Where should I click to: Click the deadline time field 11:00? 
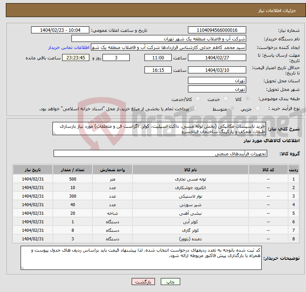[158, 58]
